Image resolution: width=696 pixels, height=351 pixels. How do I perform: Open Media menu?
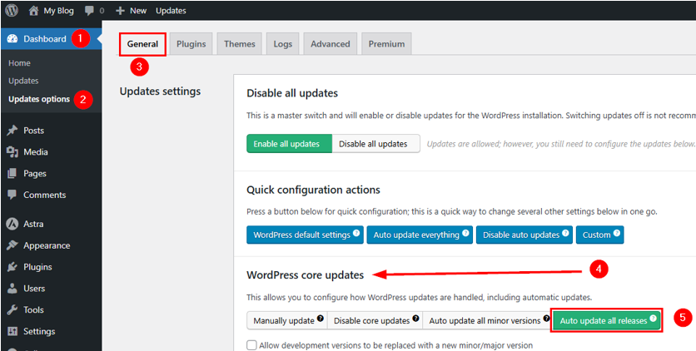[51, 152]
